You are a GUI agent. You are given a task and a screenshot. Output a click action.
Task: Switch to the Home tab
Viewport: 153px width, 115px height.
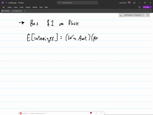pos(10,7)
